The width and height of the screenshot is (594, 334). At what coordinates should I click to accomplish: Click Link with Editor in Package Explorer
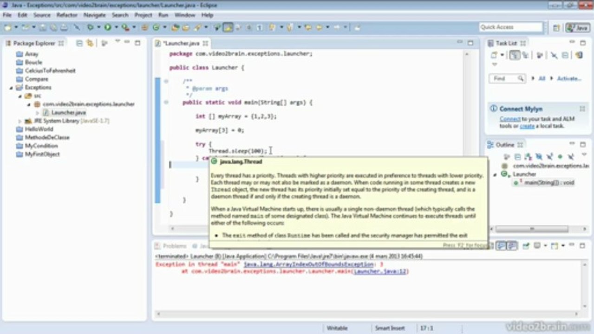pos(90,43)
